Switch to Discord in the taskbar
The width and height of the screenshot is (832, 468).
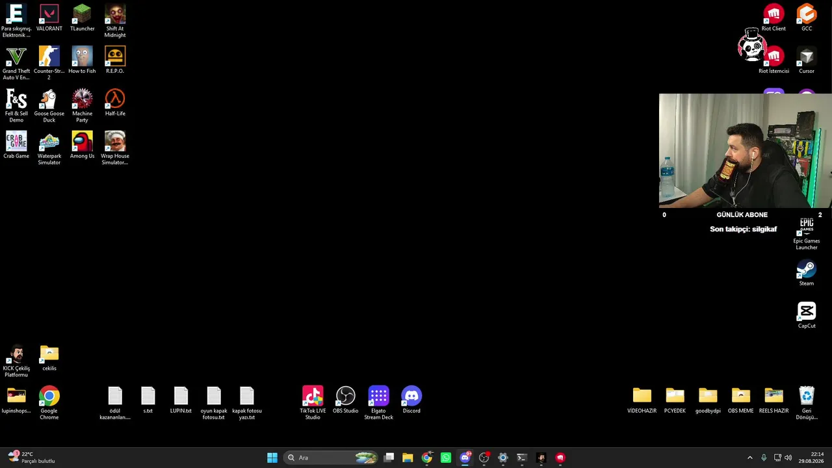(465, 458)
